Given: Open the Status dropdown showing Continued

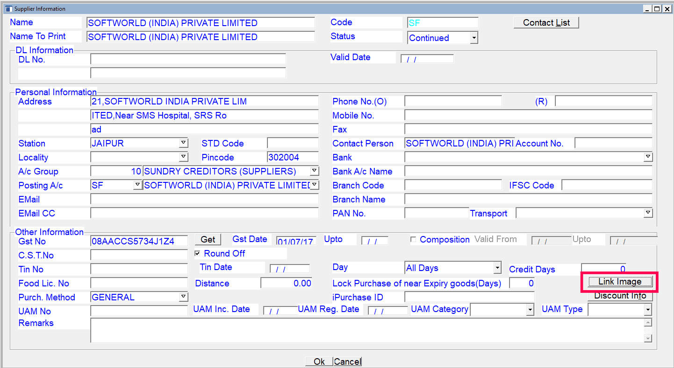Looking at the screenshot, I should coord(474,38).
